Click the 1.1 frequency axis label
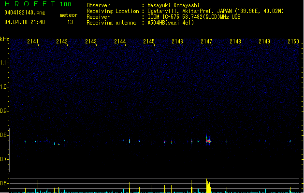 [4, 63]
